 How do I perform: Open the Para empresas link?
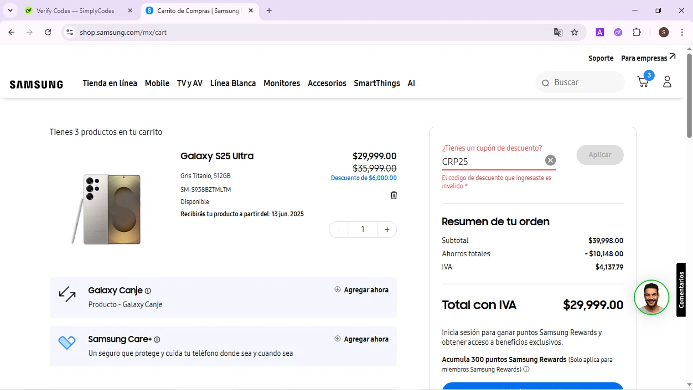[648, 58]
